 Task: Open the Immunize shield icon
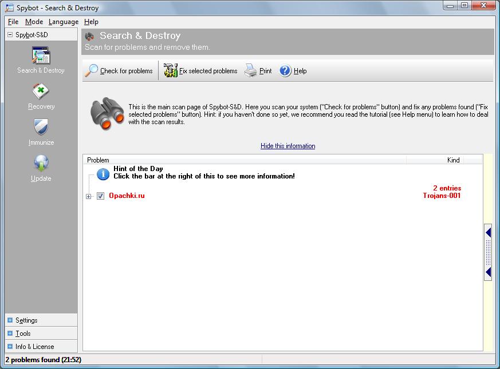[x=41, y=128]
